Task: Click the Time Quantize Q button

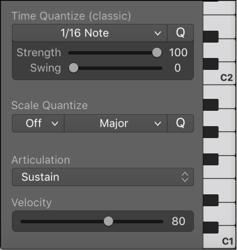Action: coord(180,33)
